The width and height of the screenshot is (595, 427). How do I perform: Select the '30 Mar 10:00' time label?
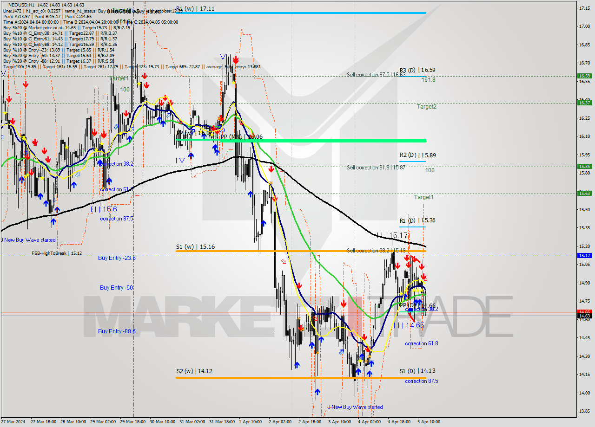point(163,422)
